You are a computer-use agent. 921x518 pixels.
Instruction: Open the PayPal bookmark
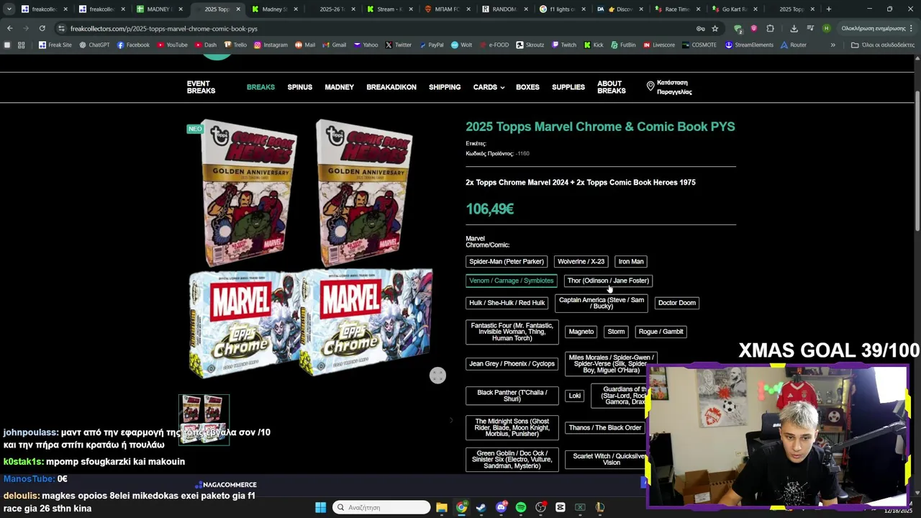[431, 45]
